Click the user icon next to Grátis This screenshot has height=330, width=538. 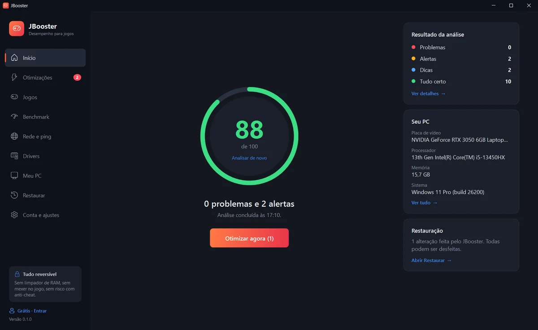click(12, 311)
